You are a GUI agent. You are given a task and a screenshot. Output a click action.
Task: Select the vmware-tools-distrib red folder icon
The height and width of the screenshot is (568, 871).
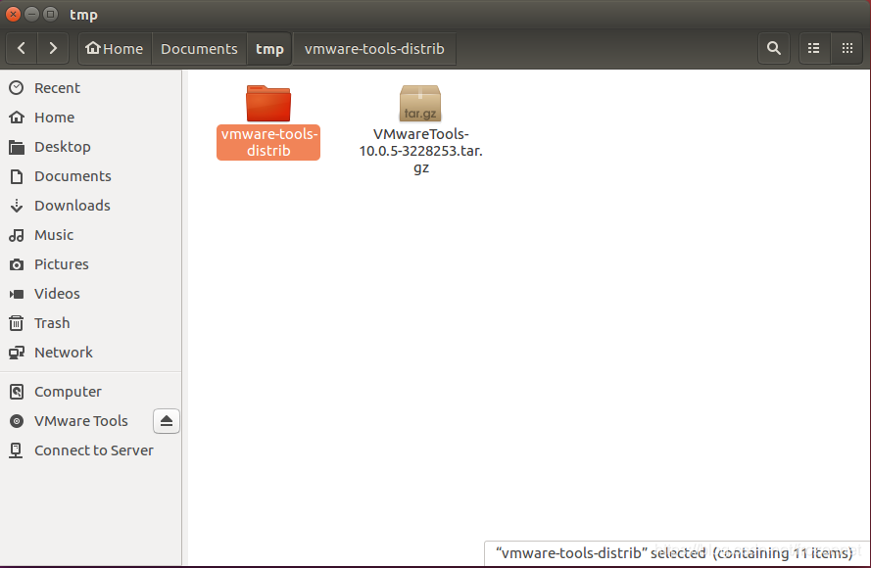tap(268, 103)
